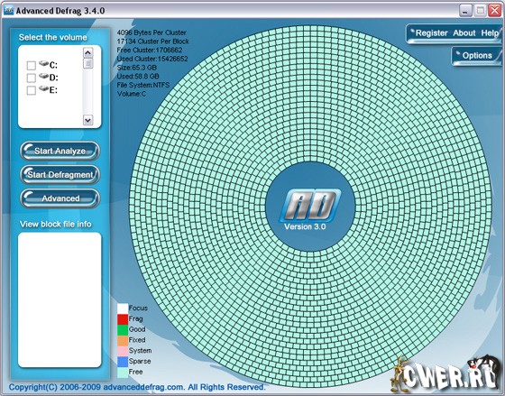Click the System pink legend swatch
The height and width of the screenshot is (396, 505).
[x=123, y=351]
